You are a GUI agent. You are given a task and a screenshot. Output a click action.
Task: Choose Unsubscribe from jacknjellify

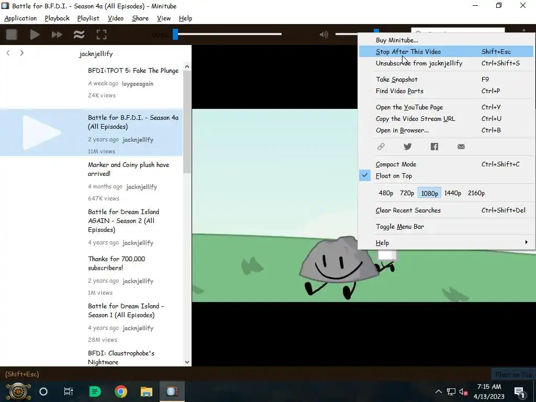[446, 63]
